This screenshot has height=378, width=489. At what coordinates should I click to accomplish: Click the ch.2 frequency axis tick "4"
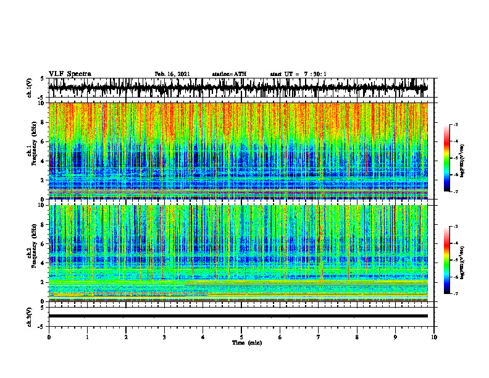[x=43, y=263]
